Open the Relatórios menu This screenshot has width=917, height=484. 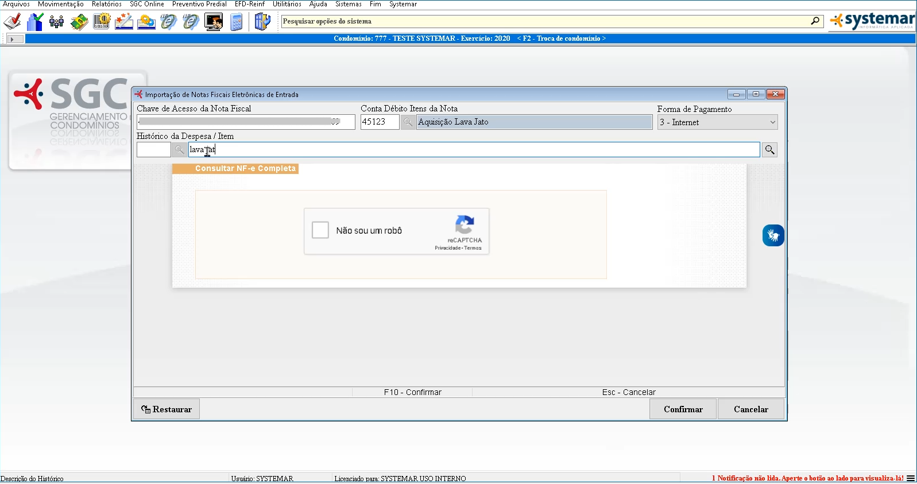[107, 4]
